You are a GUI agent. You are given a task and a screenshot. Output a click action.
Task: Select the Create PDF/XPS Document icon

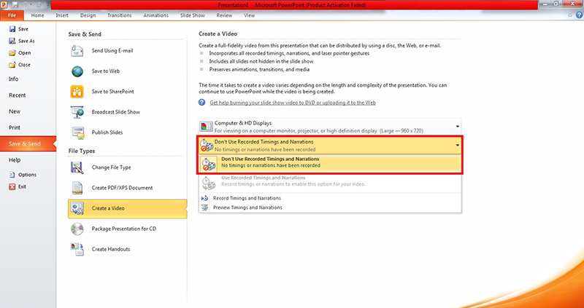(77, 188)
